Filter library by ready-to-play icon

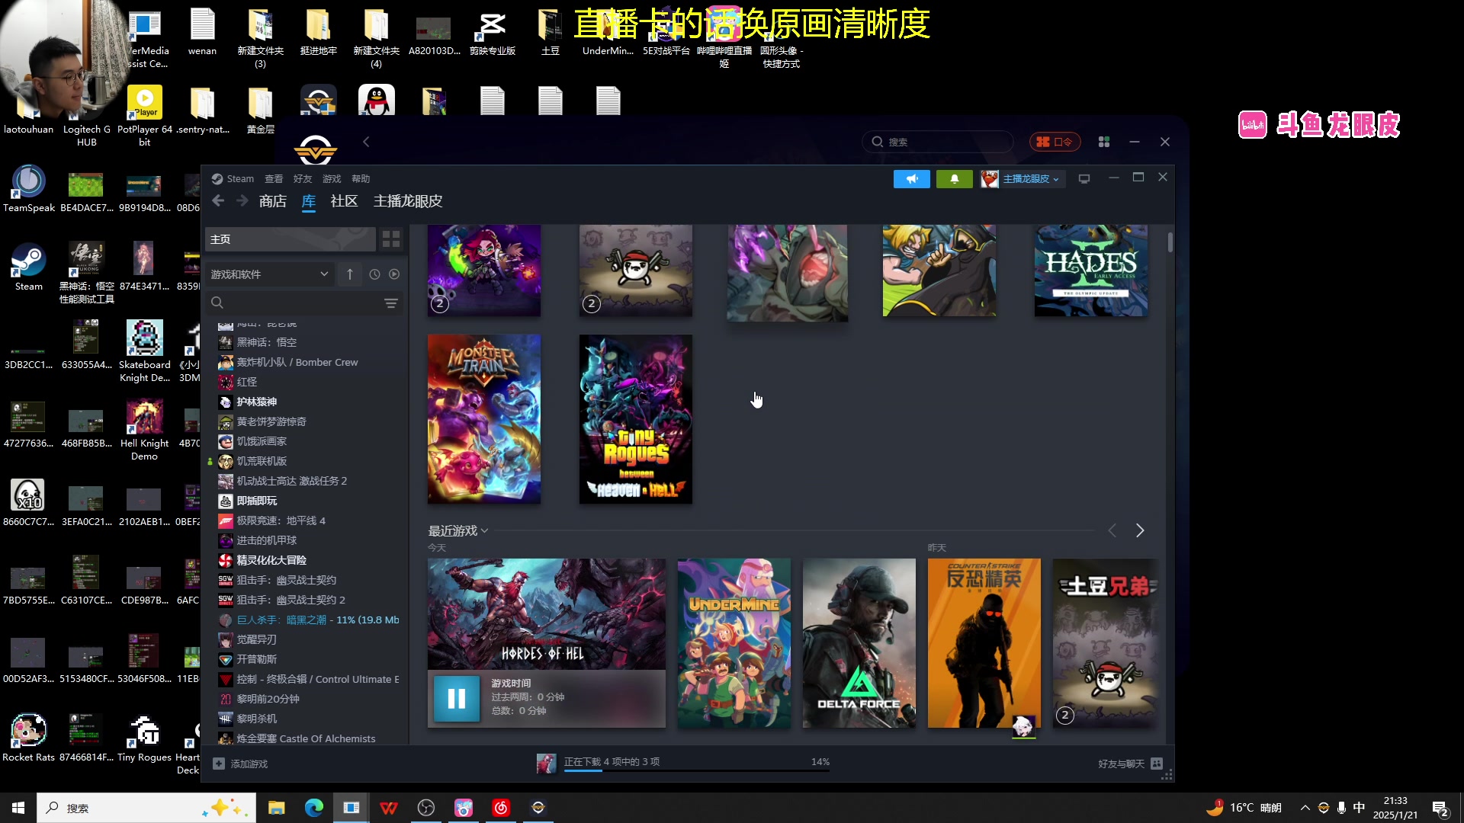point(394,274)
